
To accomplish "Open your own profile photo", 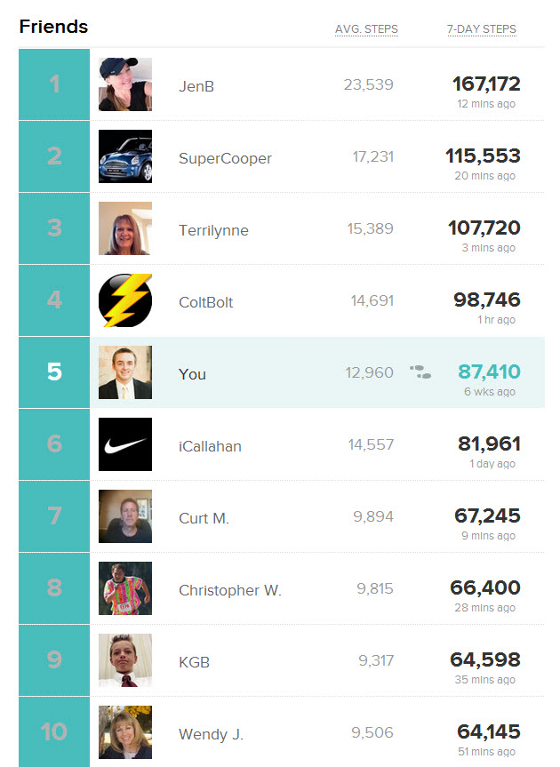I will click(125, 373).
